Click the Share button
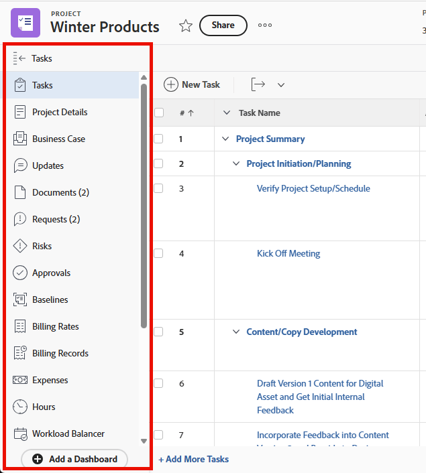Screen dimensions: 426x473 [x=223, y=25]
